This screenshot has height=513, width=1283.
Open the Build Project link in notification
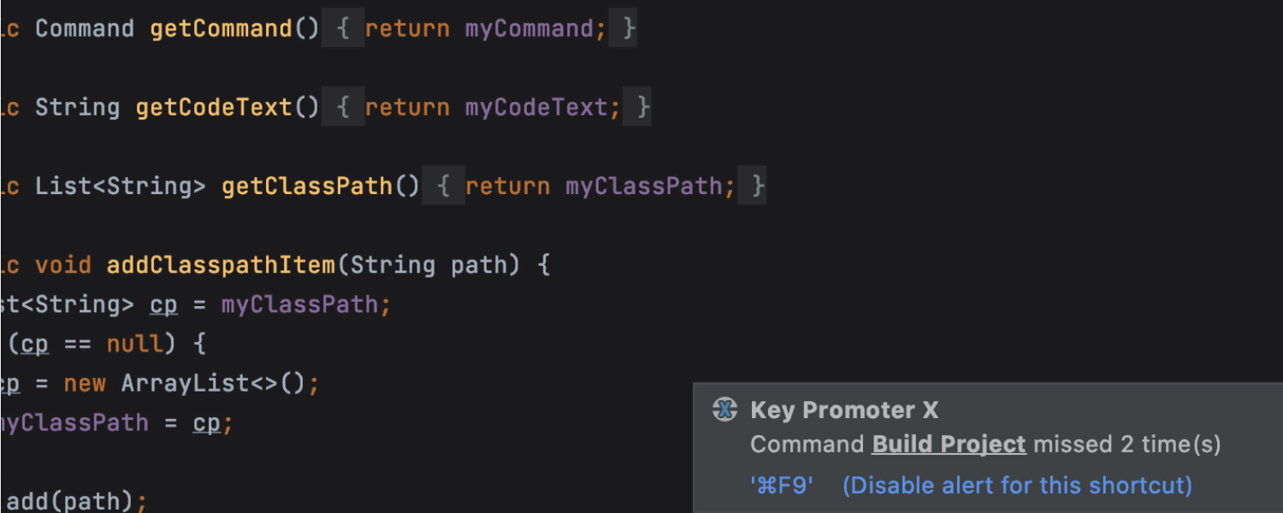tap(949, 445)
